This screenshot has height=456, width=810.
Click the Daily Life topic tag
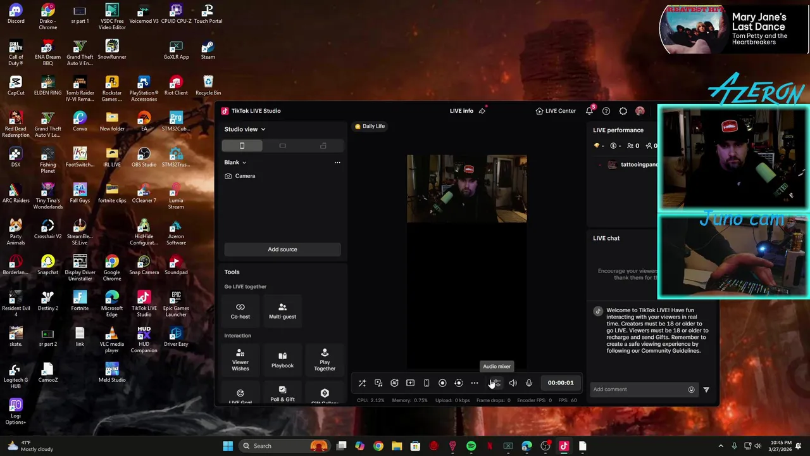coord(370,126)
